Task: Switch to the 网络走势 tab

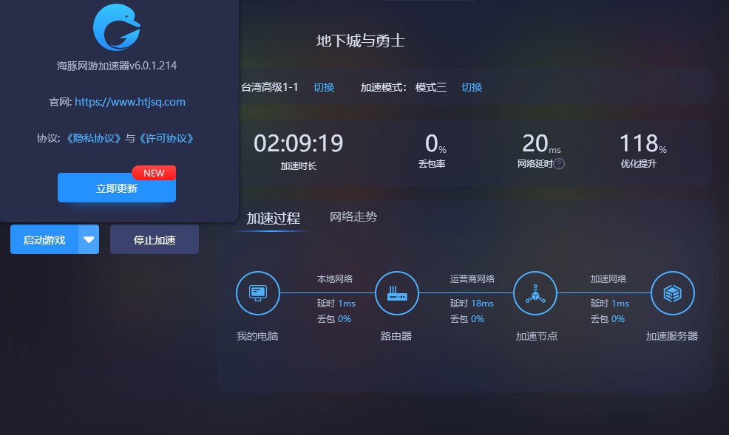Action: [353, 217]
